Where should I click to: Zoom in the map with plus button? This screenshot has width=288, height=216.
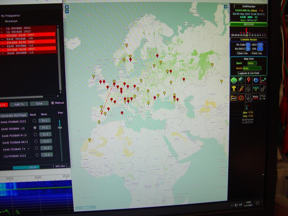click(67, 7)
